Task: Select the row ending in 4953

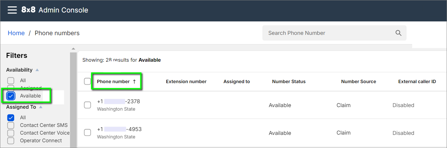Action: tap(87, 132)
